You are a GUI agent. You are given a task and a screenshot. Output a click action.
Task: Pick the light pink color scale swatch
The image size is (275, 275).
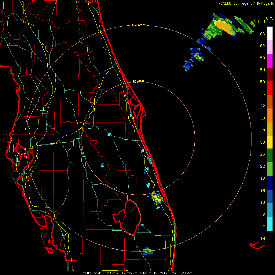point(270,47)
